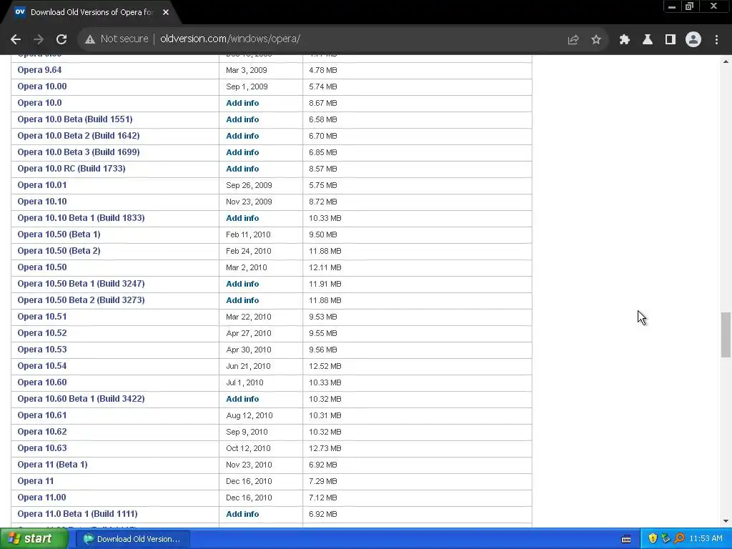Open the Opera 10.63 link
This screenshot has height=549, width=732.
coord(42,448)
